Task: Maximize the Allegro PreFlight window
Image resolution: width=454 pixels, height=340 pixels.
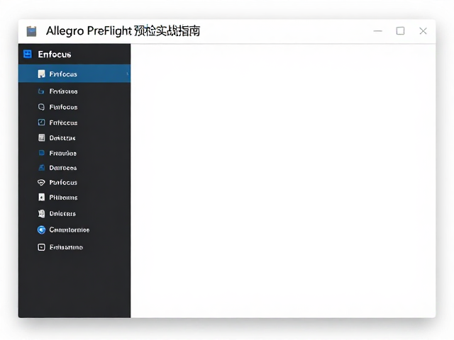Action: [400, 31]
